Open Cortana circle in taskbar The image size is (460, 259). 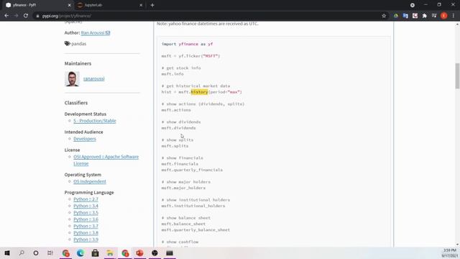(x=36, y=253)
